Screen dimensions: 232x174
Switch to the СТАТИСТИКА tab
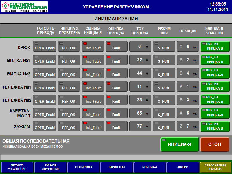(84, 167)
